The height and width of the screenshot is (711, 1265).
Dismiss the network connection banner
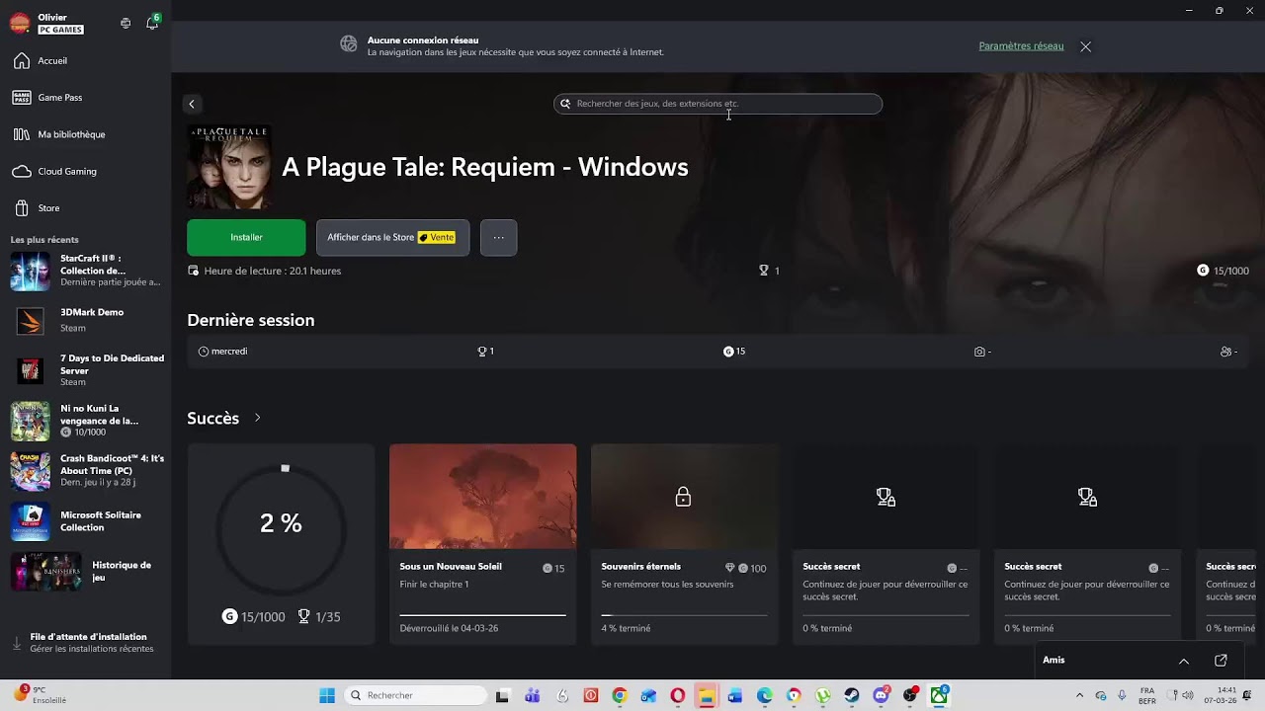click(x=1085, y=46)
